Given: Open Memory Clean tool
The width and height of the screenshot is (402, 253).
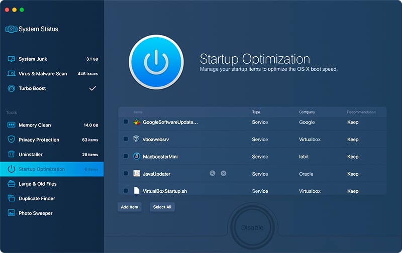Looking at the screenshot, I should click(x=52, y=125).
